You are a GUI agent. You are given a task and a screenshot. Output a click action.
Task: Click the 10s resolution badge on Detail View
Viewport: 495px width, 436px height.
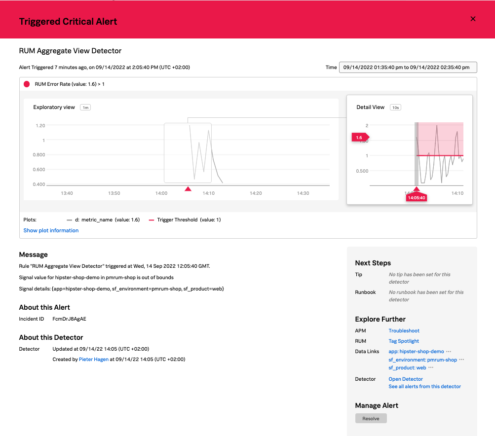[x=395, y=108]
